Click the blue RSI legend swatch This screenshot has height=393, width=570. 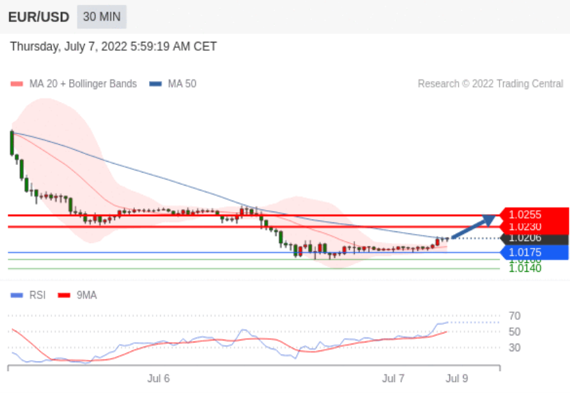tap(16, 296)
